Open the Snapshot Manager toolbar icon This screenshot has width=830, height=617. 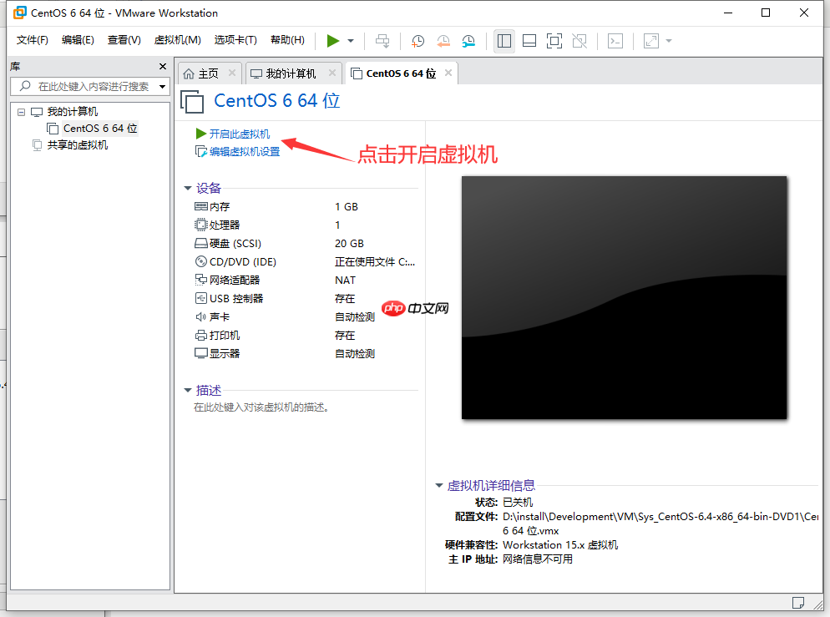(468, 40)
